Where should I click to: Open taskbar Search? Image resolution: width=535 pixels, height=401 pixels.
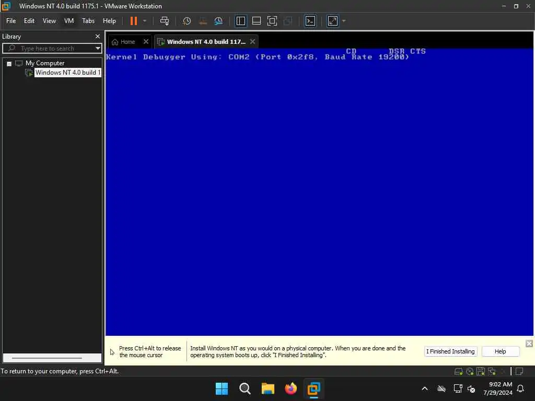click(x=245, y=388)
